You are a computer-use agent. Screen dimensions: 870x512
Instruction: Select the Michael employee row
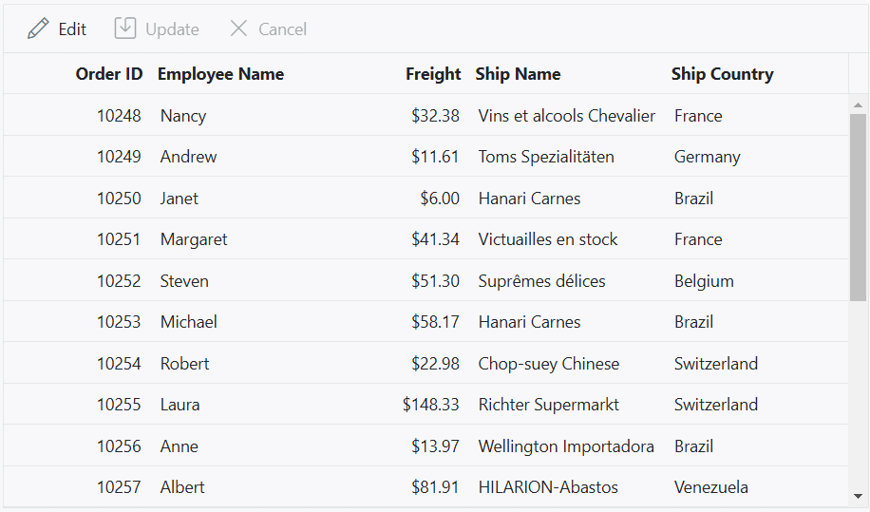point(426,322)
